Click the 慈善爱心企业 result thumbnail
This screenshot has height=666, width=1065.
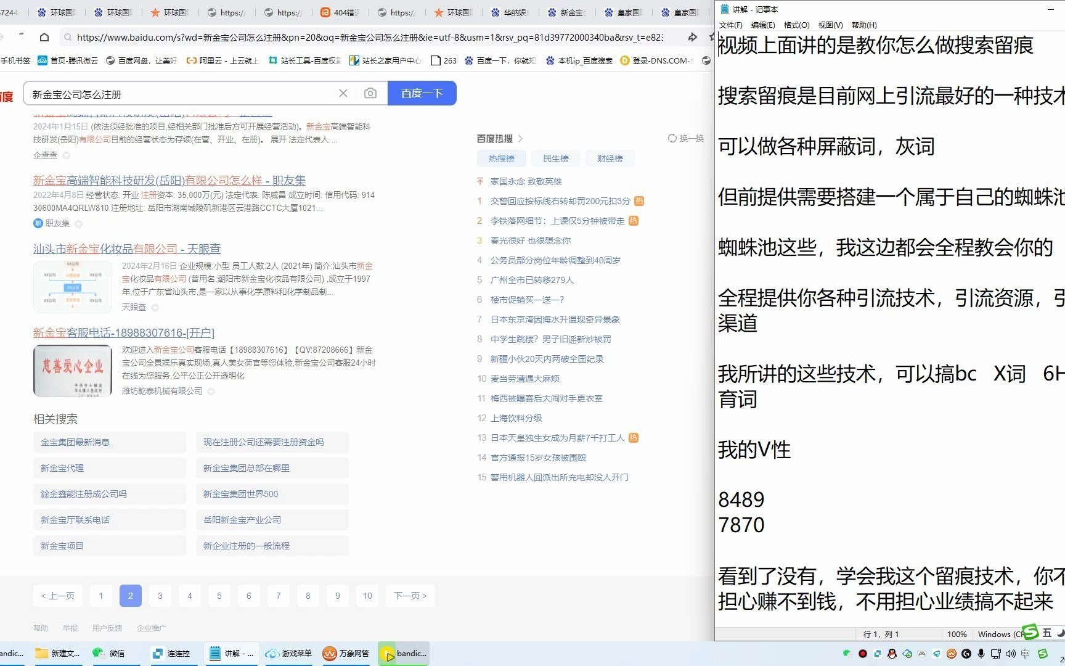coord(73,370)
